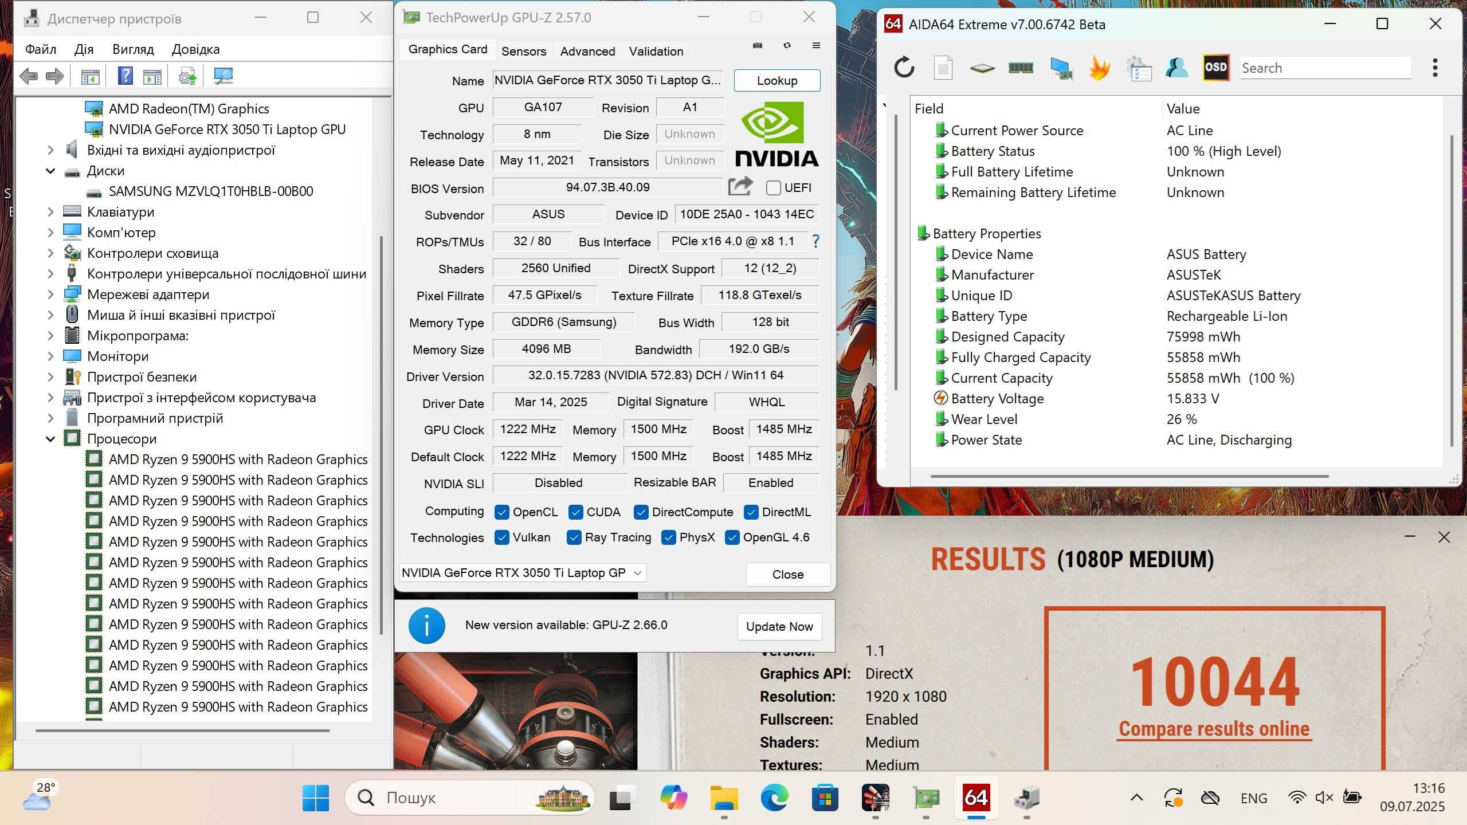
Task: Click AIDA64 motherboard chip icon
Action: pos(982,68)
